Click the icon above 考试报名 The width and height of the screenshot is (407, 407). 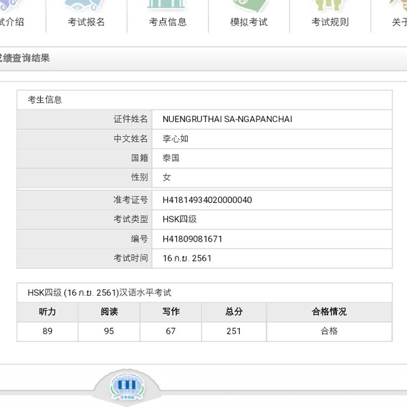click(x=83, y=5)
